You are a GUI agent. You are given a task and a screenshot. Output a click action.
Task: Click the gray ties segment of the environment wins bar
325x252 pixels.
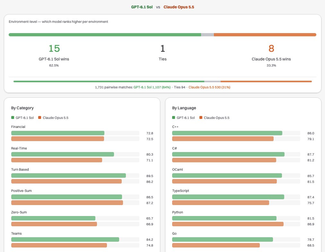pyautogui.click(x=207, y=35)
